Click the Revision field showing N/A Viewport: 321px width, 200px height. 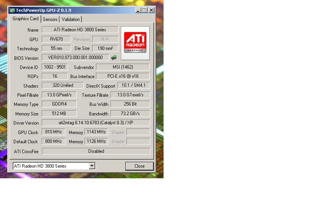(105, 39)
